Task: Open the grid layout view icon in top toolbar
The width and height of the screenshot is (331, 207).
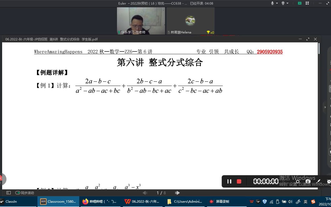Action: (x=307, y=3)
